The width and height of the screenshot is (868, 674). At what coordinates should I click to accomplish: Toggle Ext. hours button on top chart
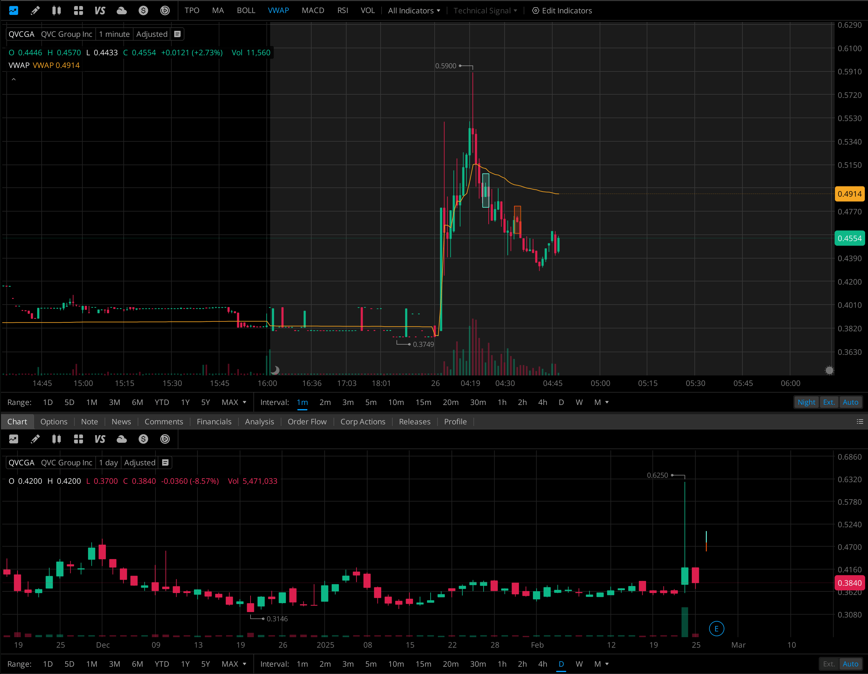coord(829,402)
